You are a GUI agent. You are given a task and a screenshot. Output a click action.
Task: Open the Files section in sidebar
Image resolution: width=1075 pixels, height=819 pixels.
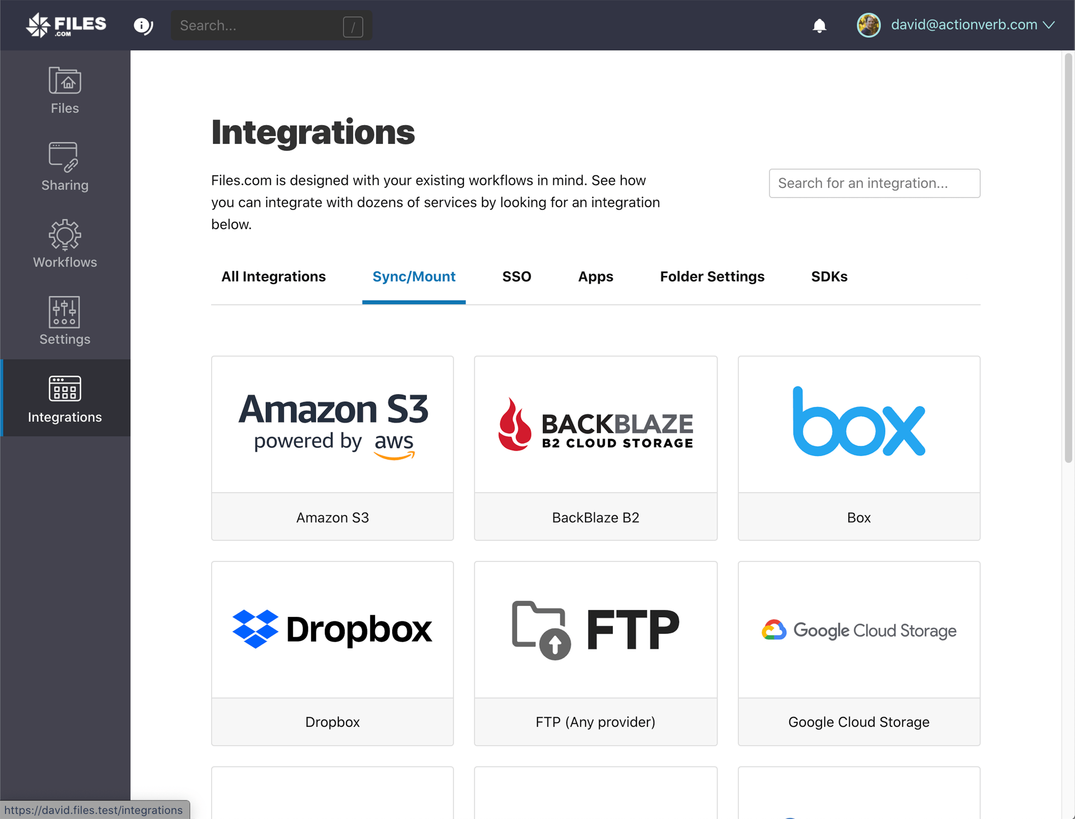[65, 91]
